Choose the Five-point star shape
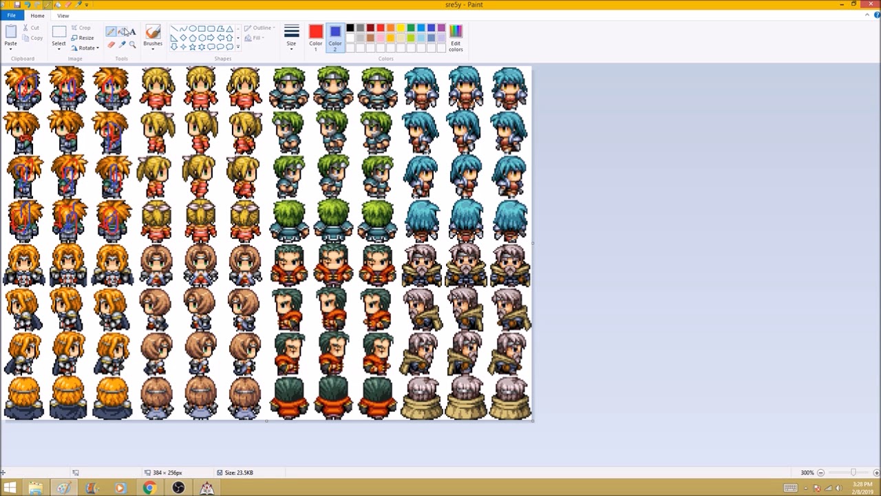 [193, 47]
